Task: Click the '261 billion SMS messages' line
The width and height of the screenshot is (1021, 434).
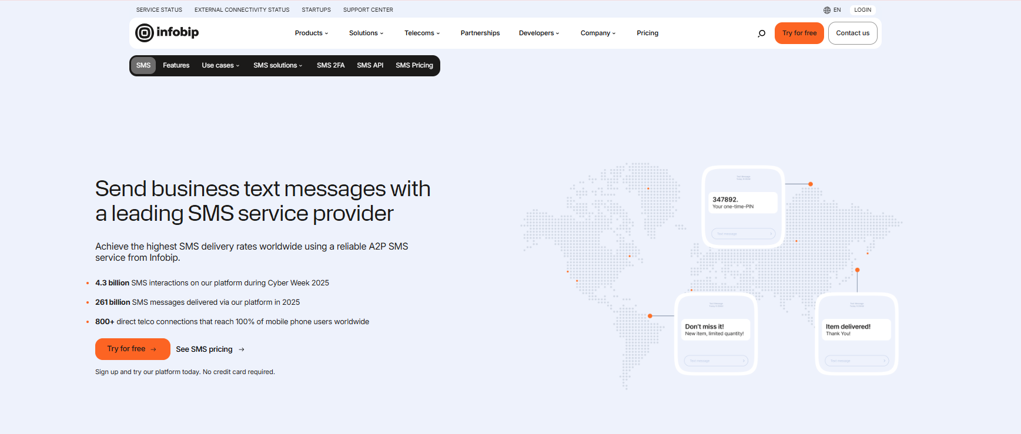Action: click(197, 302)
